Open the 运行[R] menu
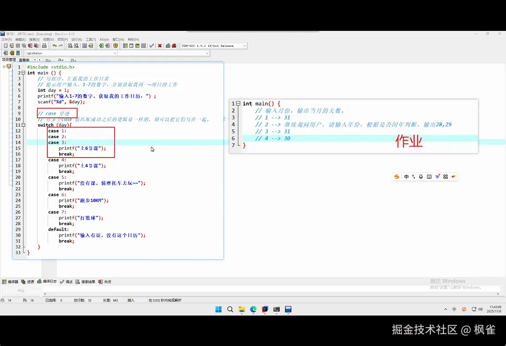 tap(76, 39)
